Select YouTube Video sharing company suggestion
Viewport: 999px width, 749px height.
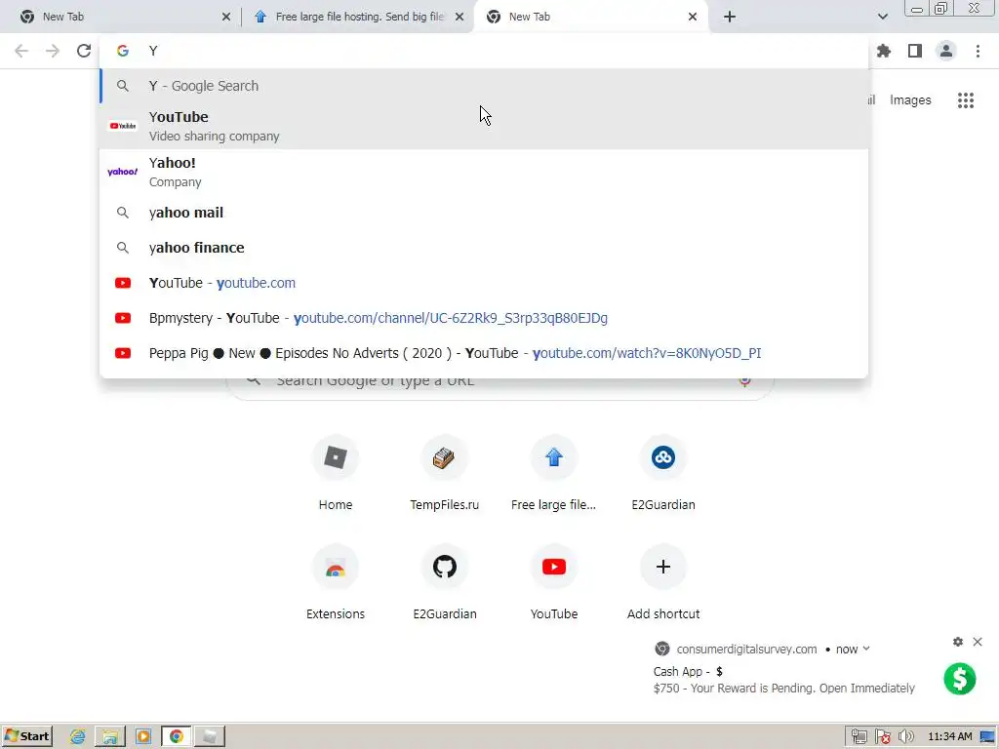[x=484, y=126]
